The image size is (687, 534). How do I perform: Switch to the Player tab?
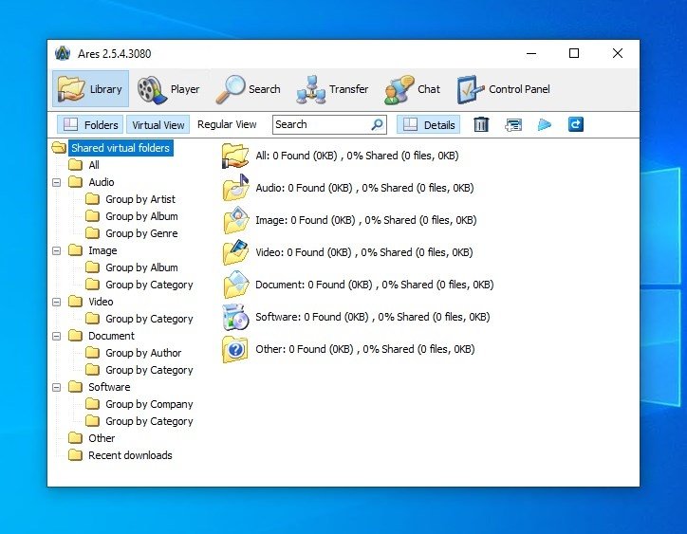(x=168, y=89)
